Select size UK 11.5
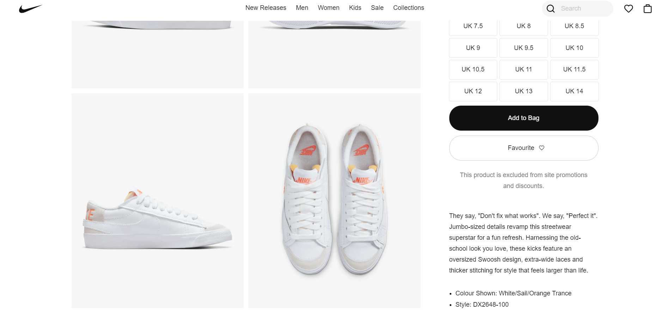This screenshot has width=669, height=313. 574,69
